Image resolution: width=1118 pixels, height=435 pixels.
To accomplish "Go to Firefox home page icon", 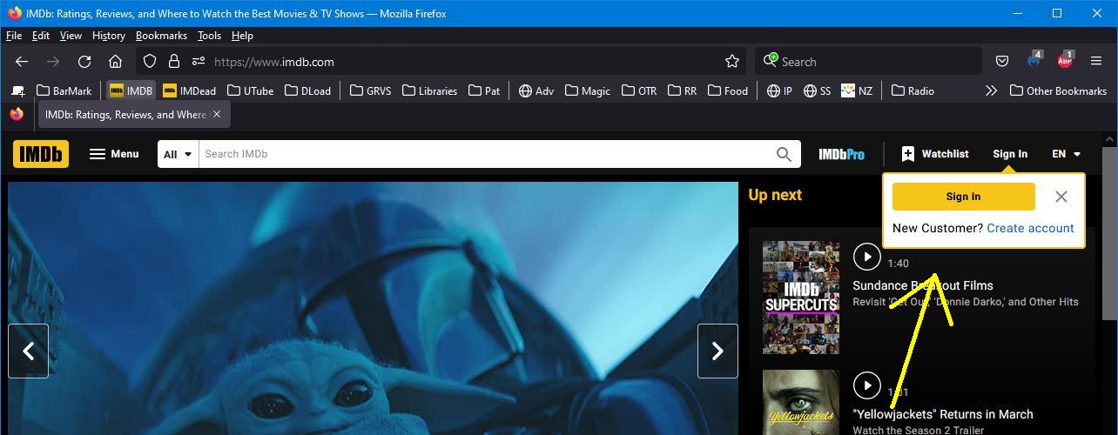I will (x=115, y=62).
